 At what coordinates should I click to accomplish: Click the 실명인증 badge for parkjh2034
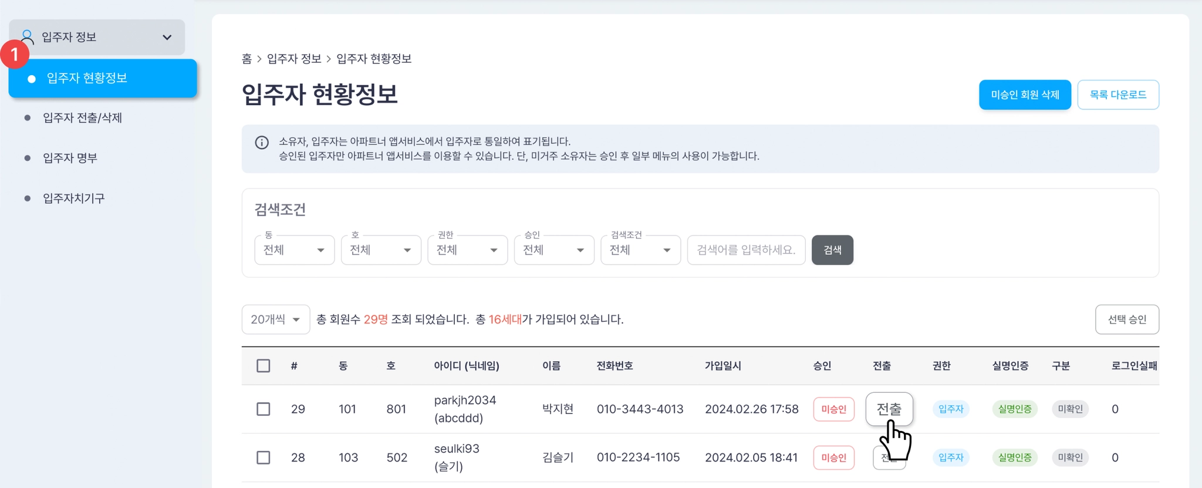[x=1014, y=409]
